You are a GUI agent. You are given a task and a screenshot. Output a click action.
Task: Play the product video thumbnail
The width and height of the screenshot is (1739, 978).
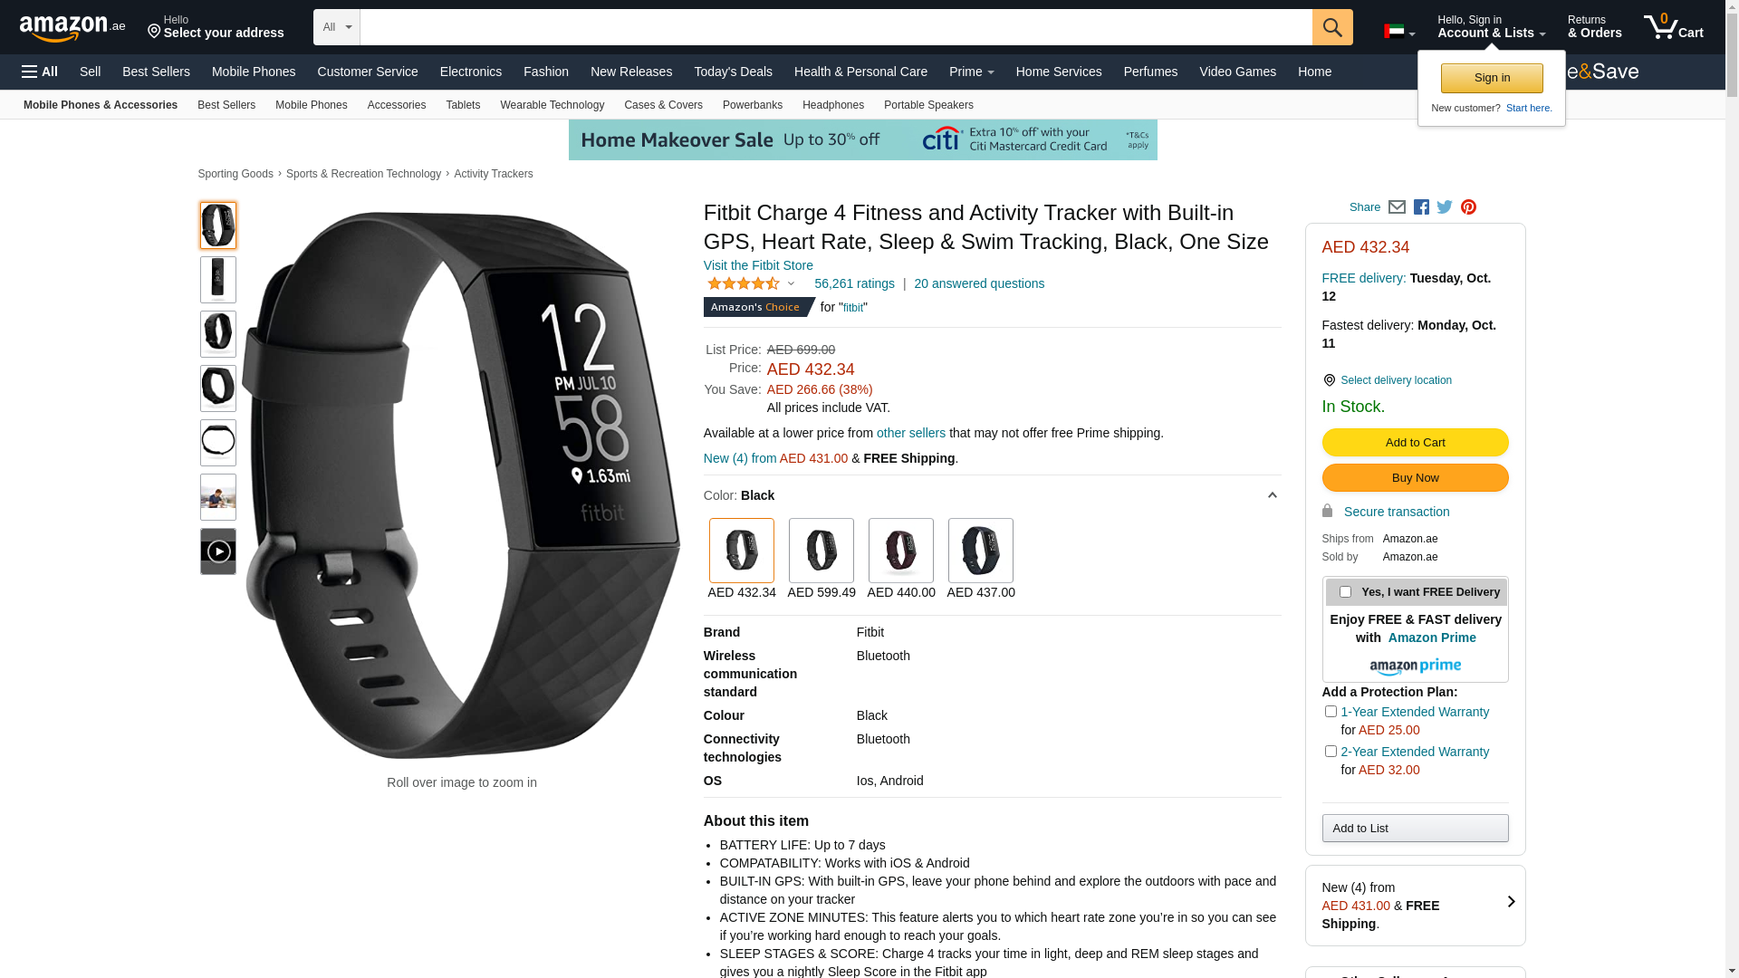click(218, 551)
